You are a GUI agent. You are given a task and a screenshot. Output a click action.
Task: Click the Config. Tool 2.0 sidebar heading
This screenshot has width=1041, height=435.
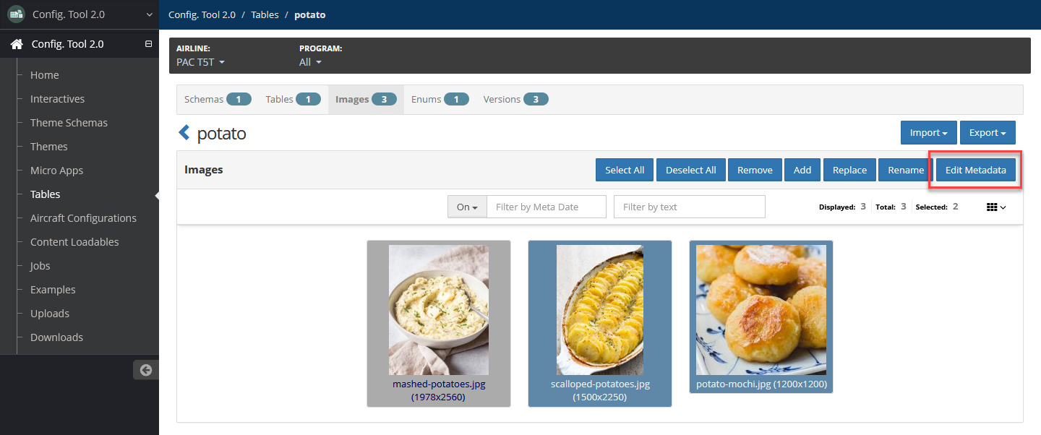(x=68, y=44)
